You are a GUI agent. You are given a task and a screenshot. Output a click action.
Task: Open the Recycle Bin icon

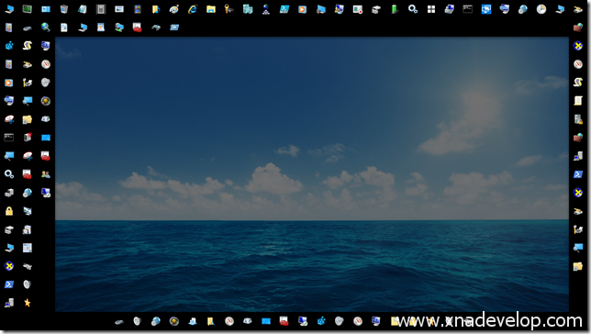(x=64, y=9)
